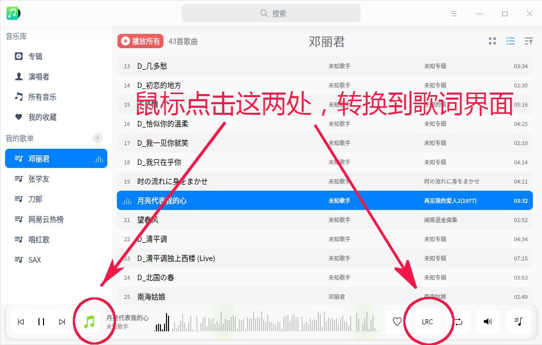Screen dimensions: 542x345
Task: Click album 再见我的爱人2(1977)
Action: [x=450, y=201]
